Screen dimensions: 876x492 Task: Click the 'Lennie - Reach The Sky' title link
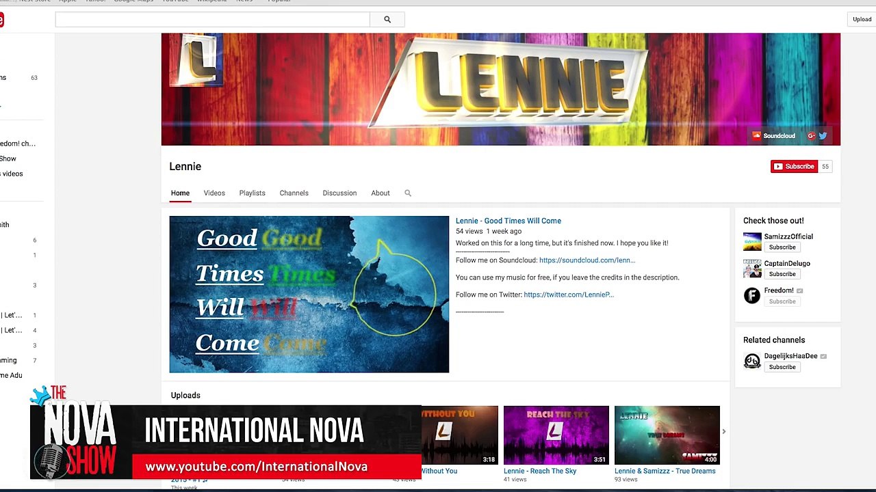click(x=540, y=471)
